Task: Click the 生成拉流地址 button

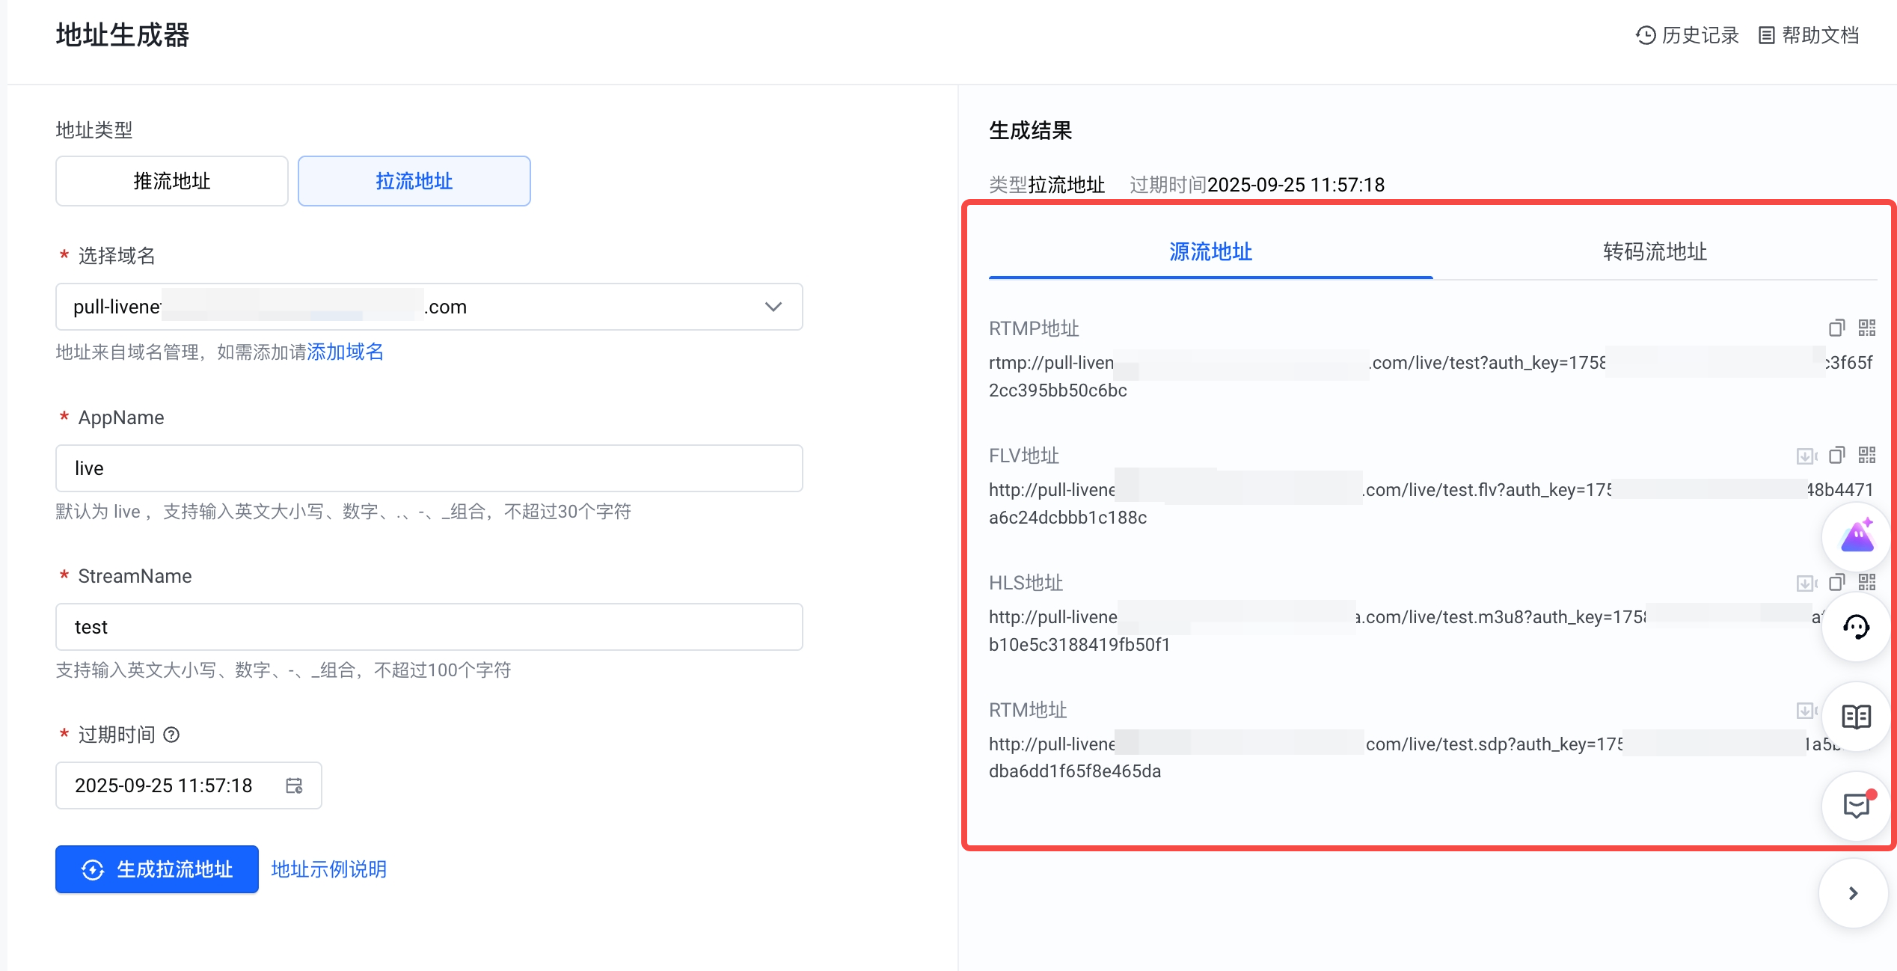Action: pos(157,869)
